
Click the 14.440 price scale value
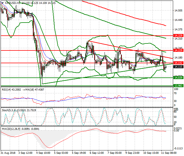(x=178, y=20)
